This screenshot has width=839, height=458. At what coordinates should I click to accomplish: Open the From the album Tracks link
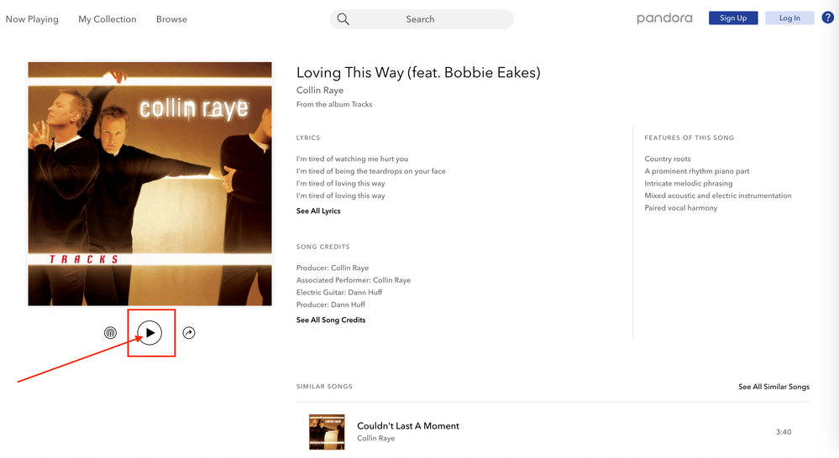[334, 104]
